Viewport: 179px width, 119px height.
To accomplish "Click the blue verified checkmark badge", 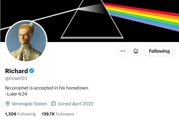I will point(32,71).
